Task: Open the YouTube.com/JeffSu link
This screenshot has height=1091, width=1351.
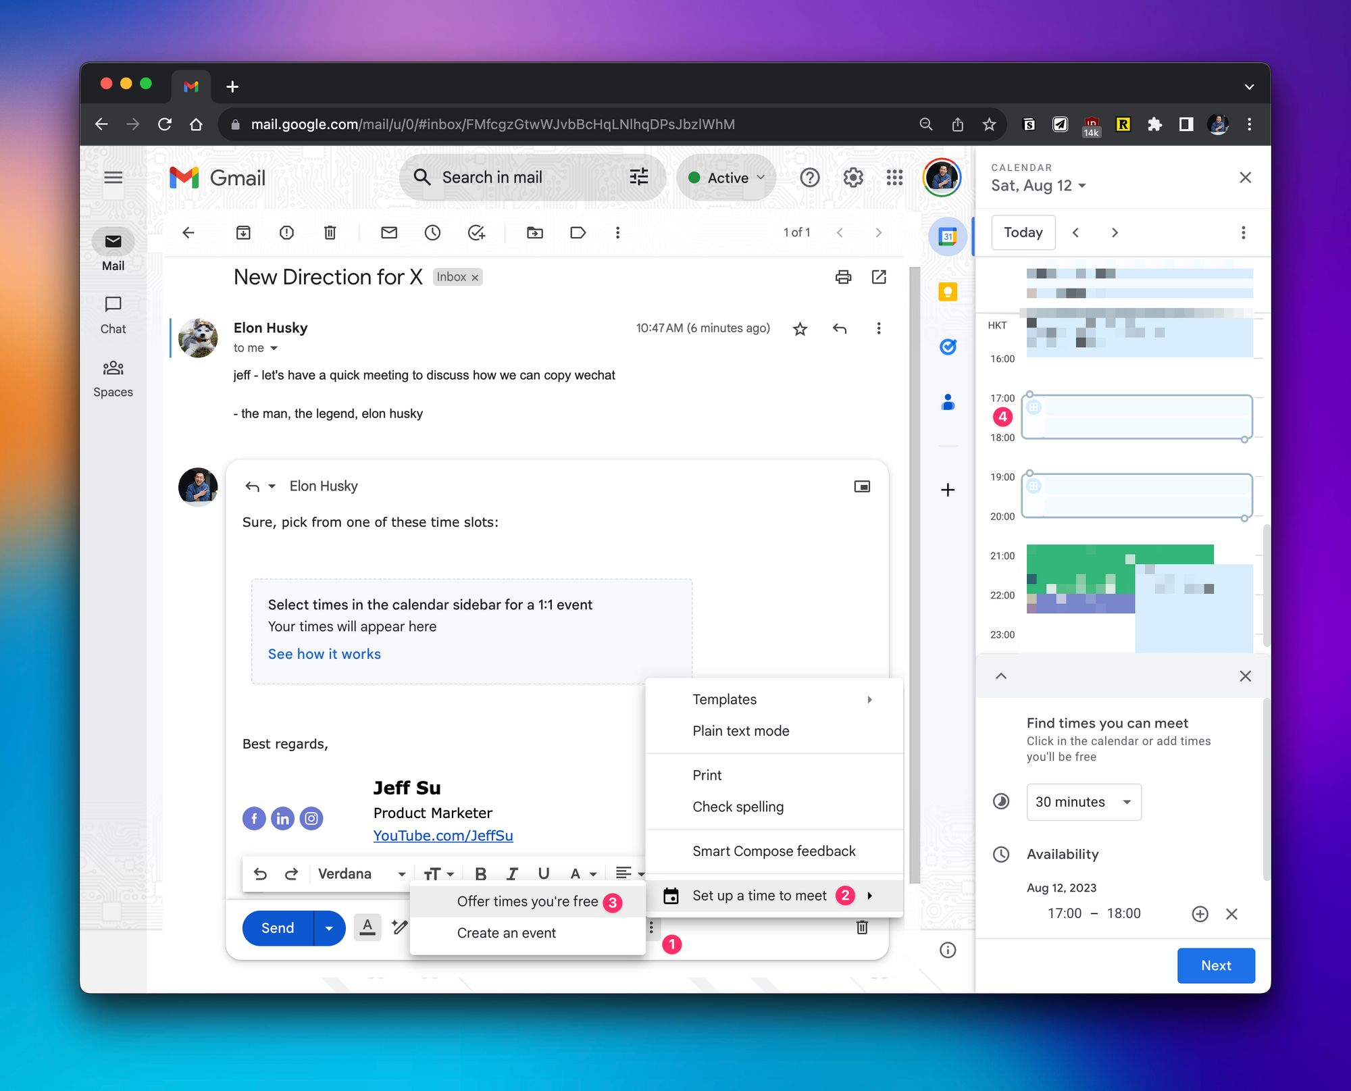Action: tap(443, 836)
